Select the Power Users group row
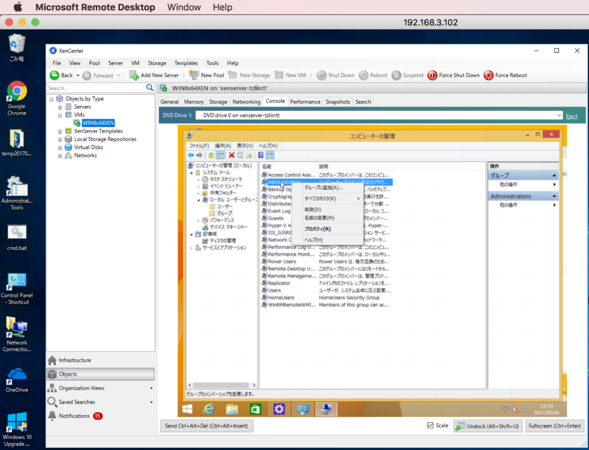Image resolution: width=589 pixels, height=450 pixels. click(326, 262)
